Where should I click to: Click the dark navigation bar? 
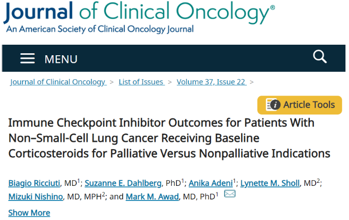click(x=191, y=58)
